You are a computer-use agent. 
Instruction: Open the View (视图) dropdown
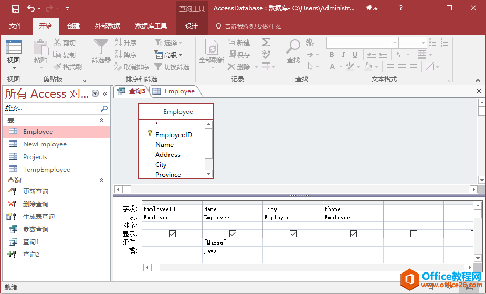(x=14, y=67)
